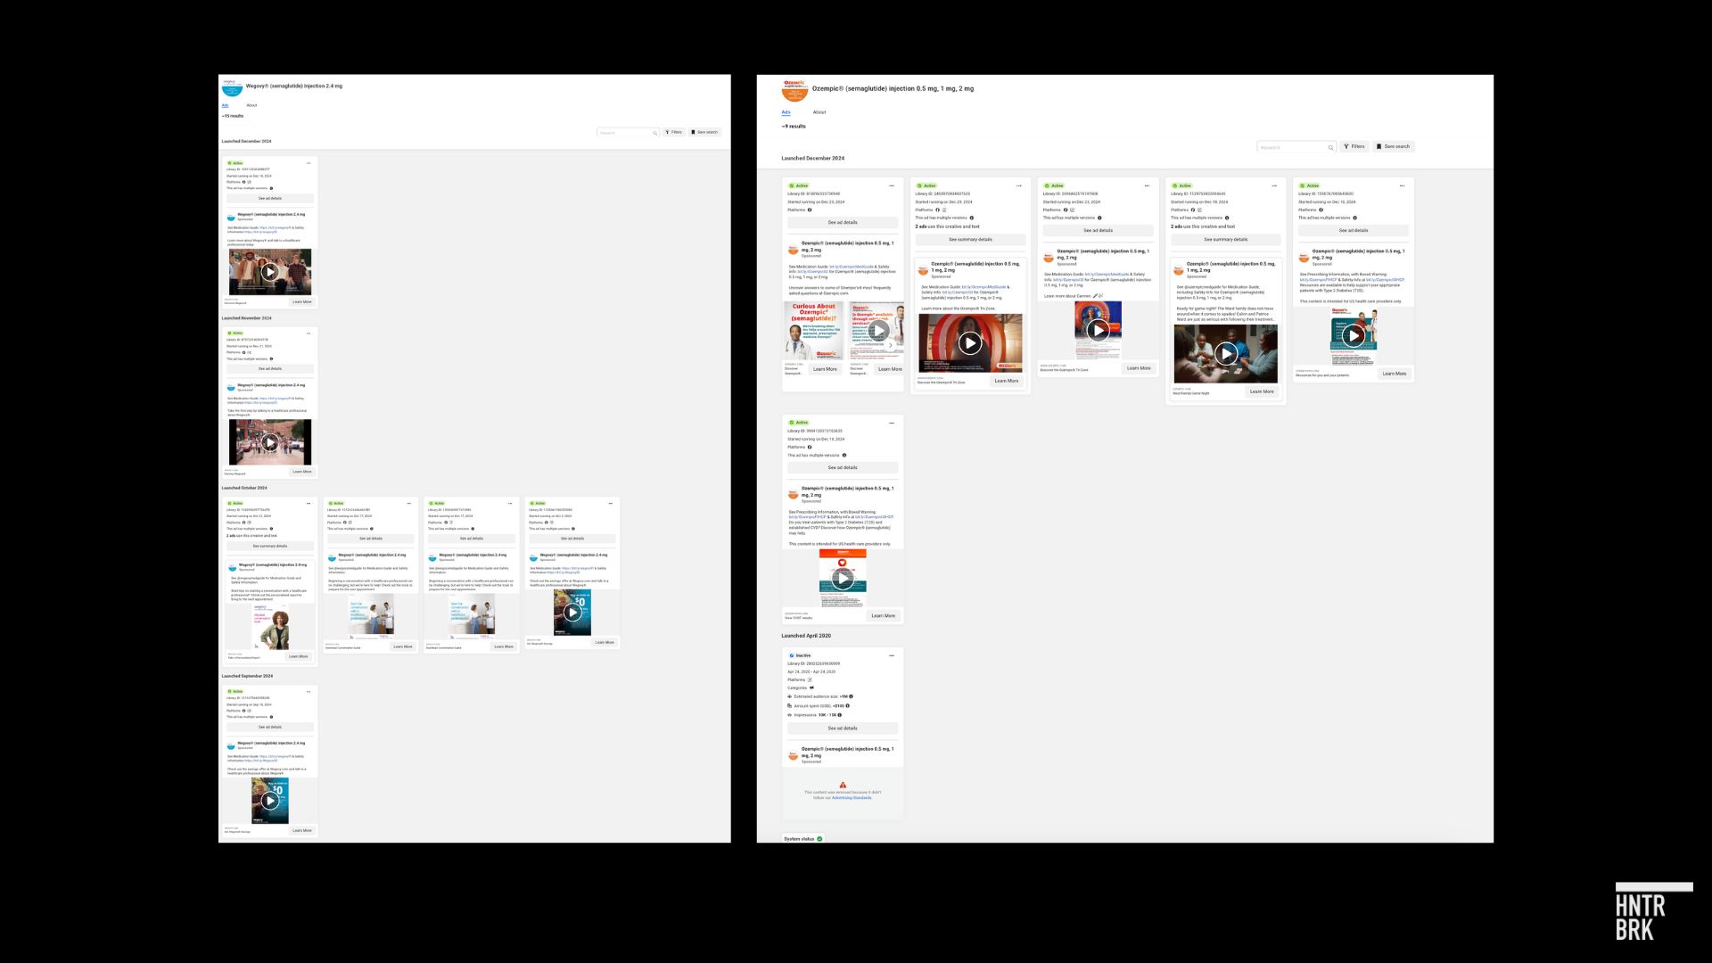Click the warning triangle on removed ad
Image resolution: width=1712 pixels, height=963 pixels.
pyautogui.click(x=843, y=785)
